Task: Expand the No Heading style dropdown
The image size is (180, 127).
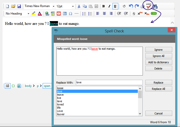Action: click(28, 14)
